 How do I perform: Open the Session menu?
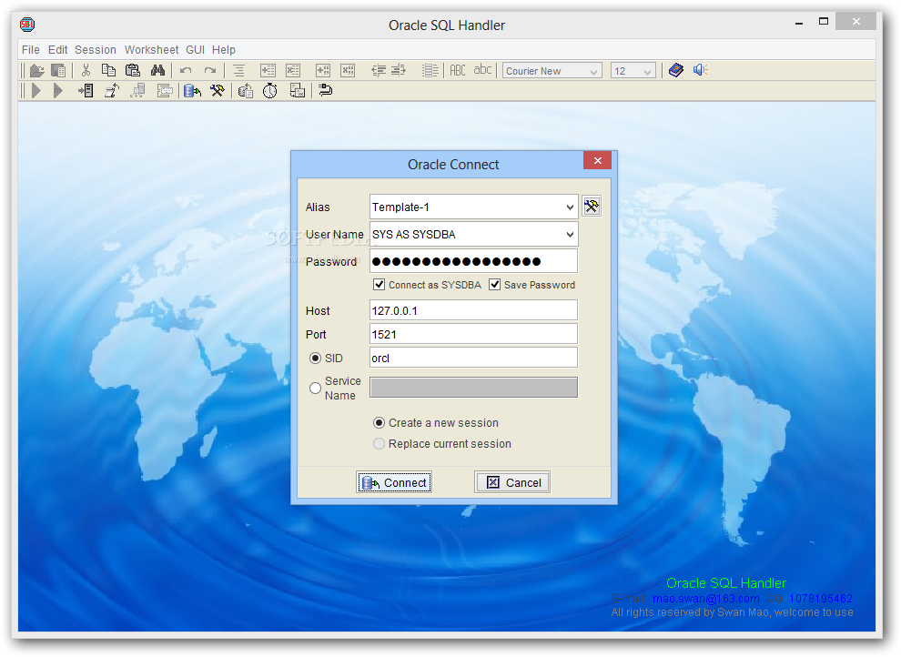[x=96, y=50]
